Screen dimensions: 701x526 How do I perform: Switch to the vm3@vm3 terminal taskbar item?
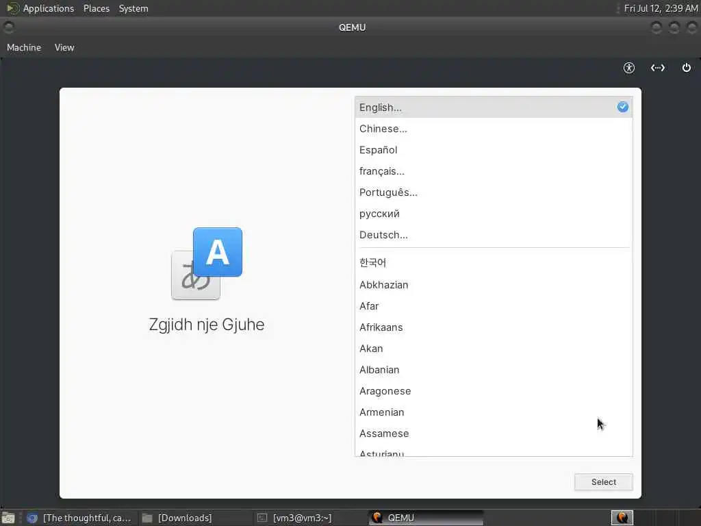pyautogui.click(x=295, y=518)
